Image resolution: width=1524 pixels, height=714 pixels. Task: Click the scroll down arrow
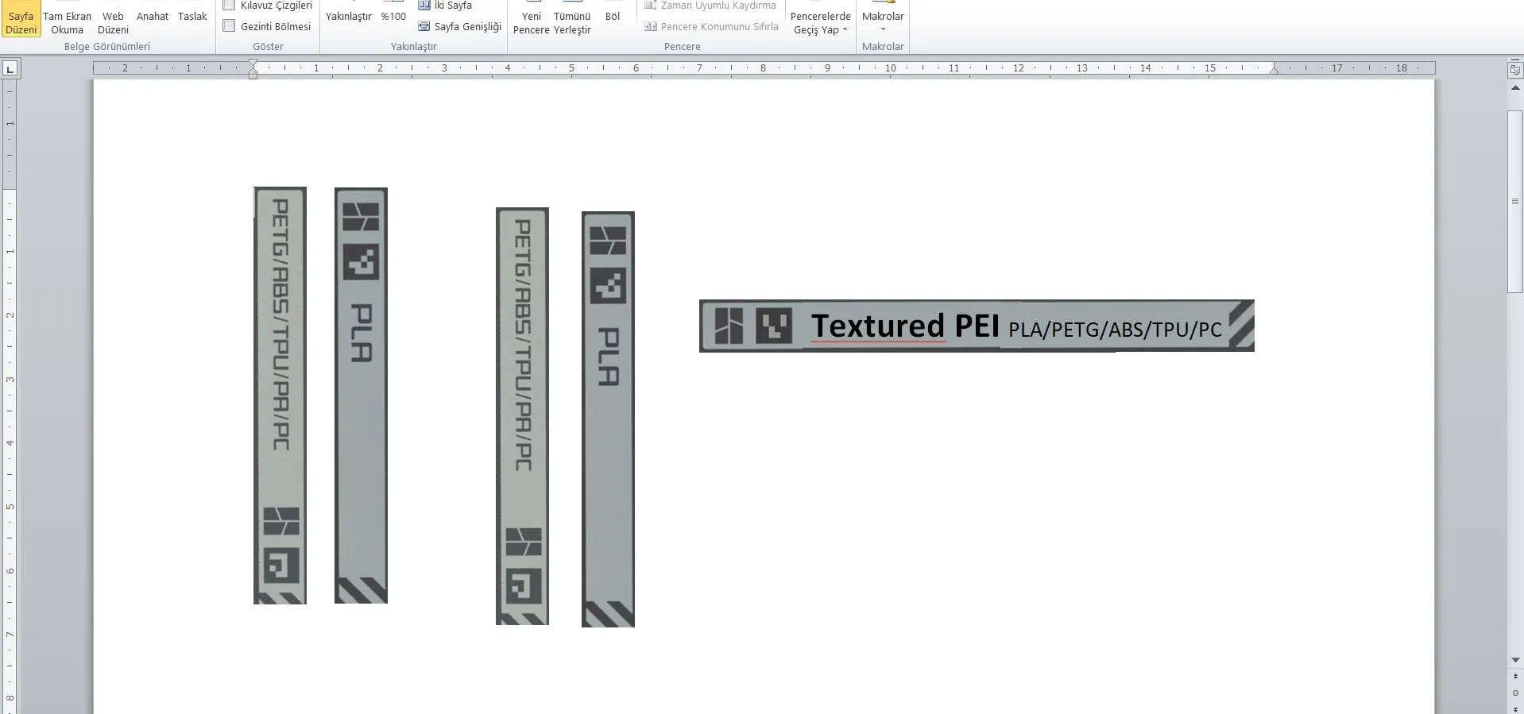click(1515, 660)
